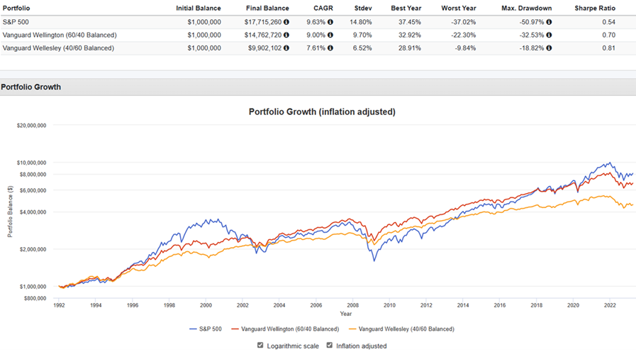Select Vanguard Wellington (60/40 Balanced) table row name
This screenshot has width=636, height=350.
click(59, 35)
